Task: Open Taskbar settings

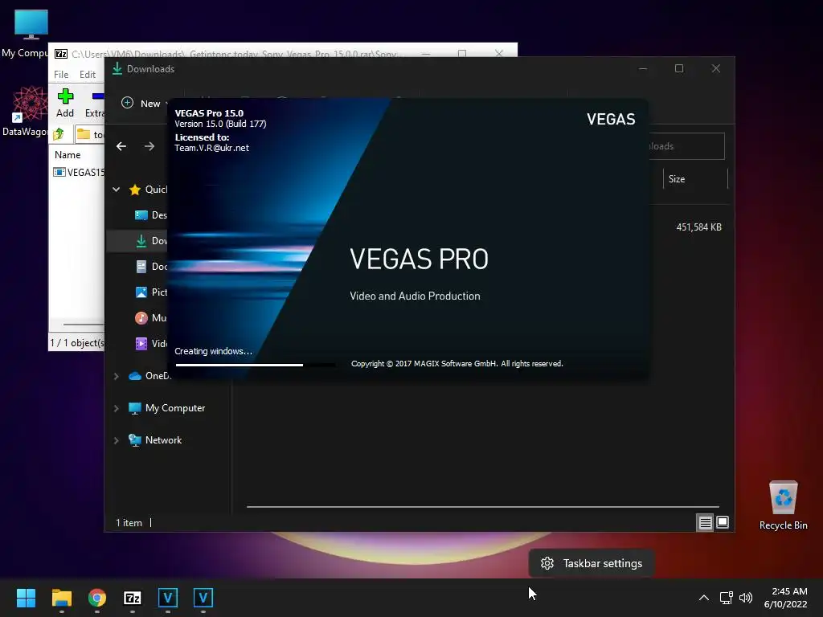Action: [592, 563]
